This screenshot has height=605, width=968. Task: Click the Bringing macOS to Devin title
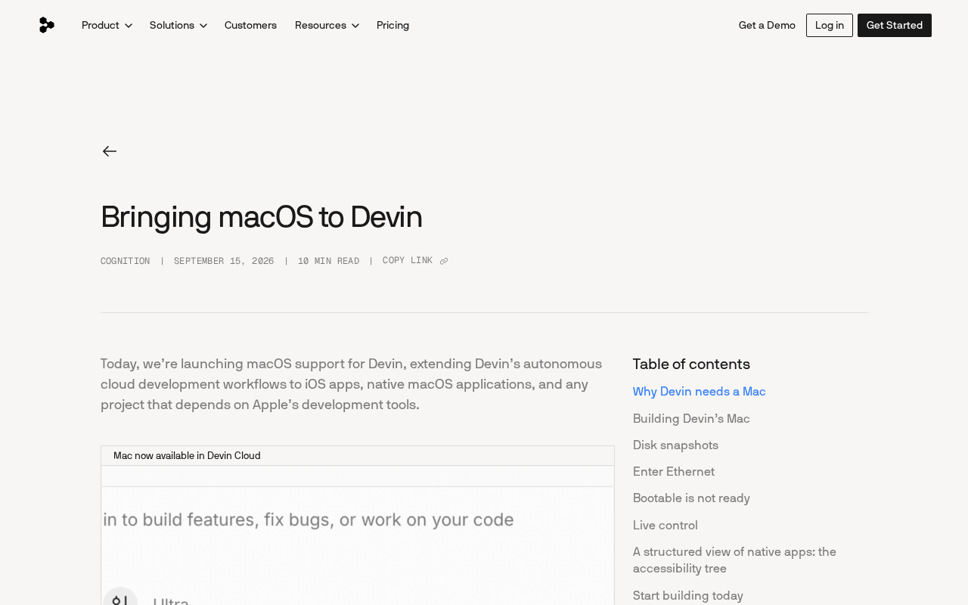point(262,217)
